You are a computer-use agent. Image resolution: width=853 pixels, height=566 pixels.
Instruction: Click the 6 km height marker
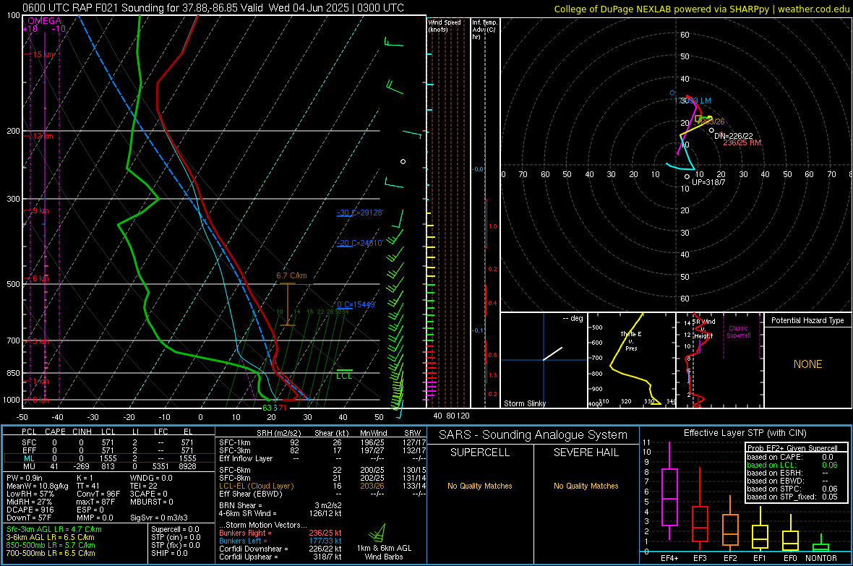coord(40,278)
